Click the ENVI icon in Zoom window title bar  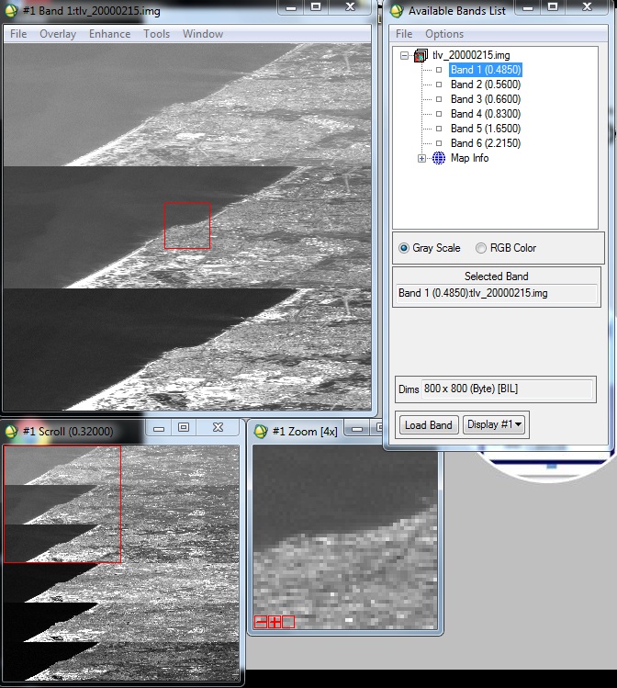(261, 432)
